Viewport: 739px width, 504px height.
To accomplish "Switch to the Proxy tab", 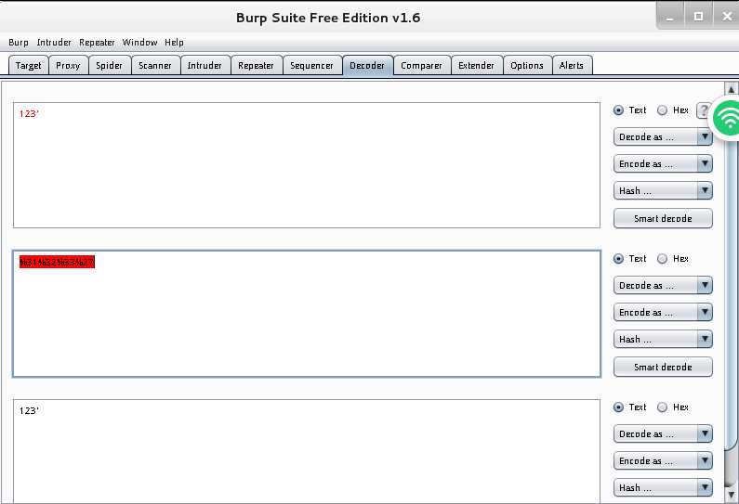I will [68, 65].
